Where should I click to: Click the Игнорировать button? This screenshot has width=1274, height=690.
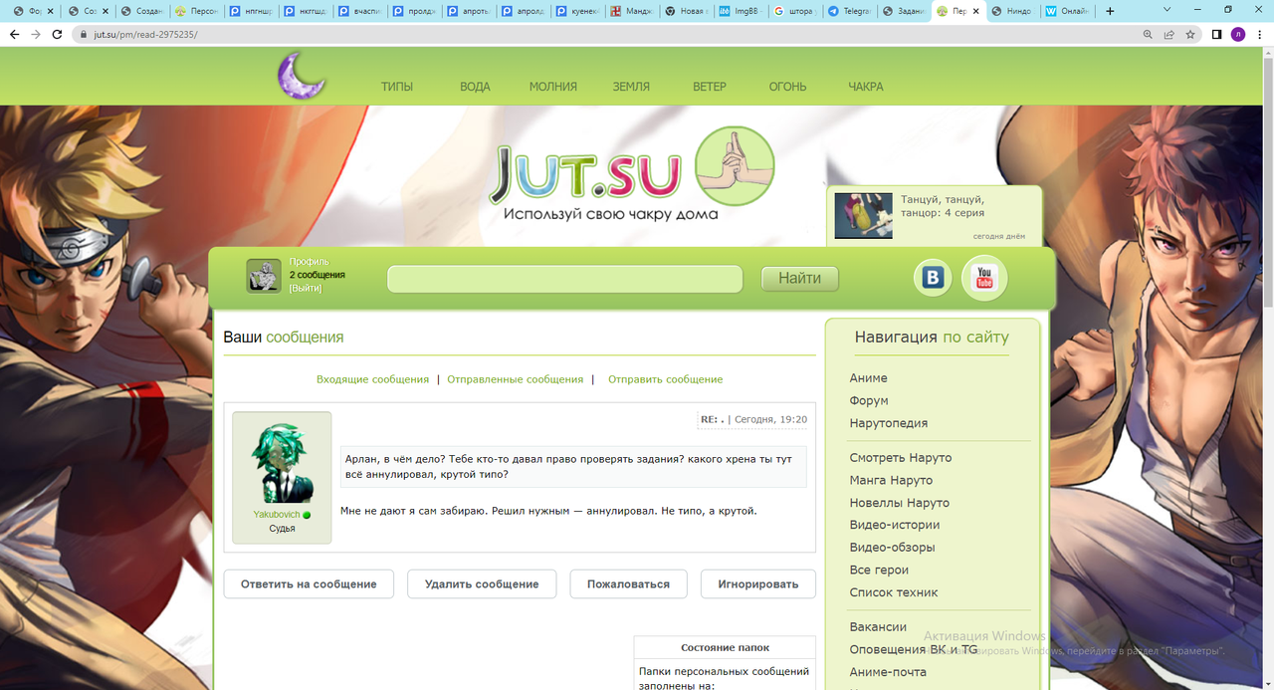(758, 583)
